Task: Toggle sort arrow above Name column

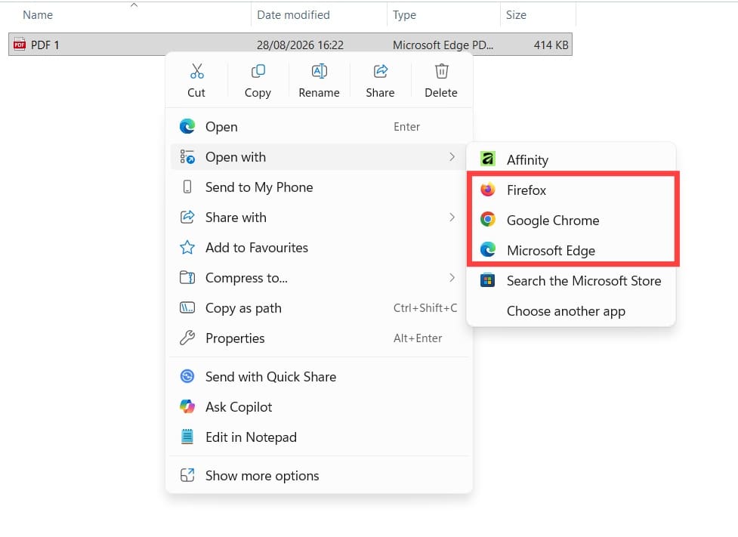Action: (x=134, y=5)
